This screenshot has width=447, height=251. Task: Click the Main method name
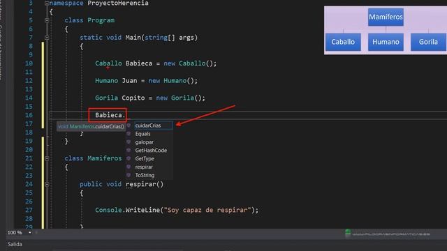[x=133, y=38]
